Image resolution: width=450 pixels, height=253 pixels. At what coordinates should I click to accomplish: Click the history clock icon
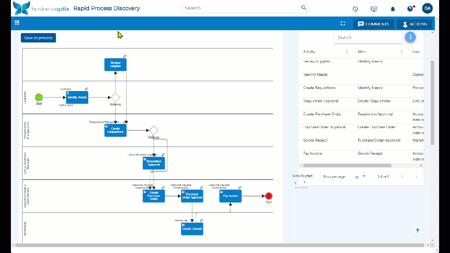pos(355,9)
